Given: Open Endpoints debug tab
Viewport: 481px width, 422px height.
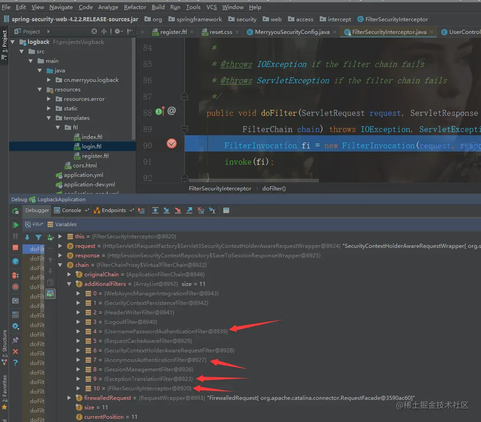Looking at the screenshot, I should (114, 210).
